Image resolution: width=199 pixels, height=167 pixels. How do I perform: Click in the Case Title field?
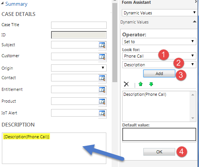pos(79,25)
